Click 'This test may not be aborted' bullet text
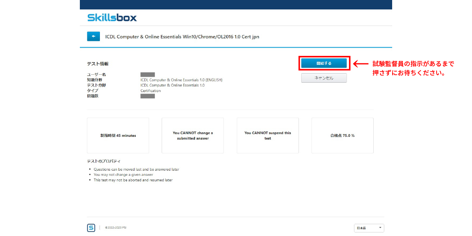The image size is (472, 236). click(x=133, y=180)
